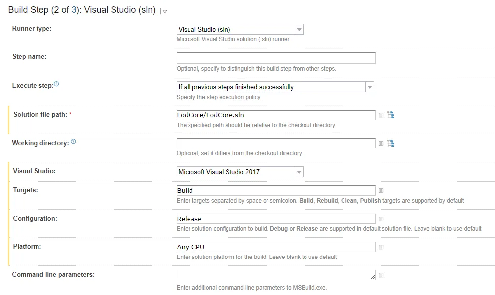Image resolution: width=495 pixels, height=295 pixels.
Task: Click parameter insert icon beside Working directory field
Action: 381,144
